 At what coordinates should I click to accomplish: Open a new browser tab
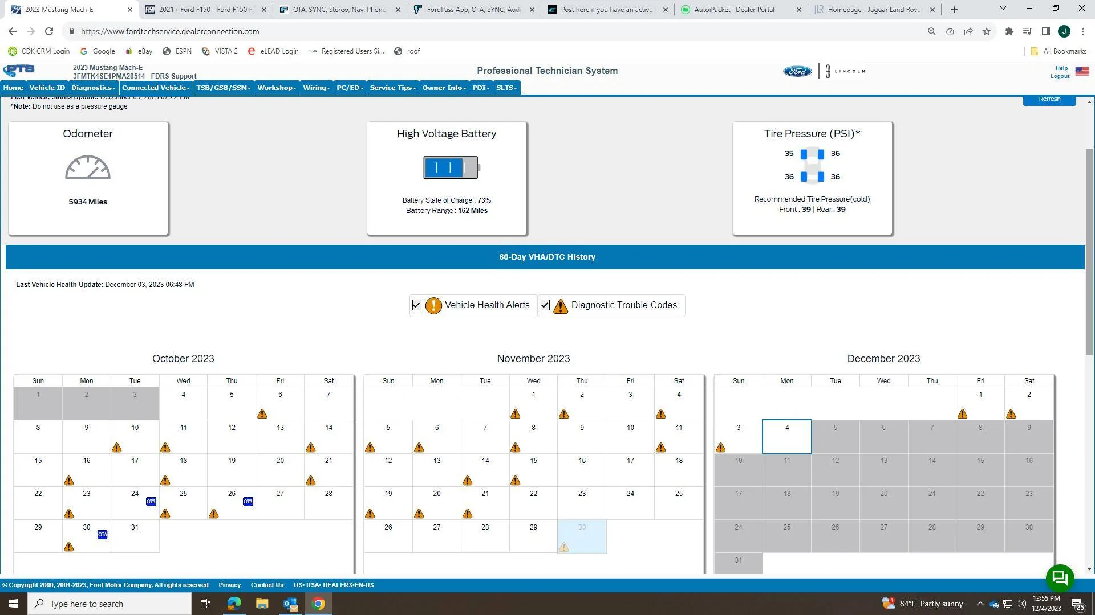click(x=954, y=10)
